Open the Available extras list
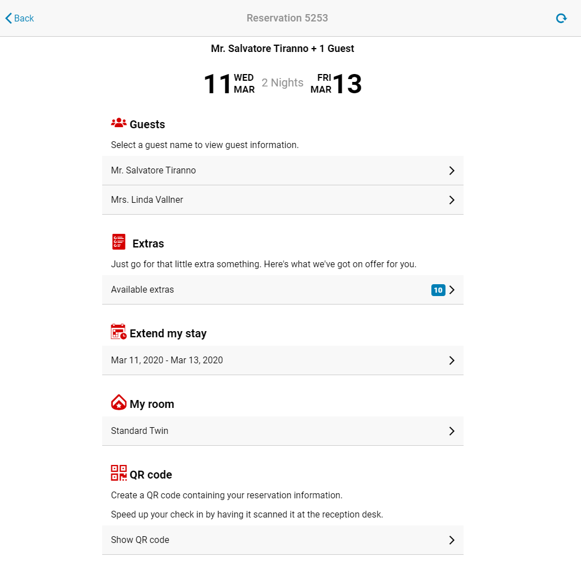This screenshot has height=565, width=581. [142, 290]
